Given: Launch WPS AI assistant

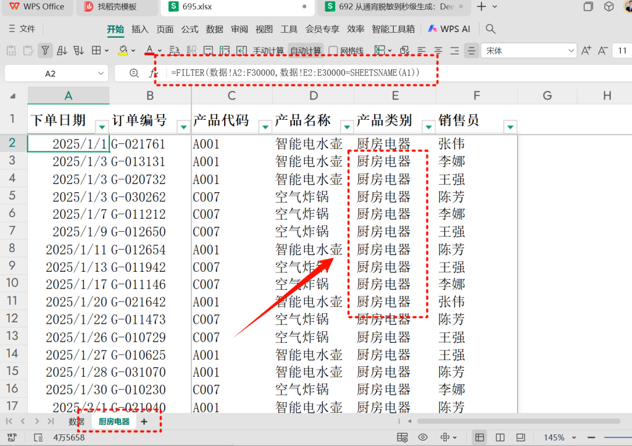Looking at the screenshot, I should click(449, 29).
